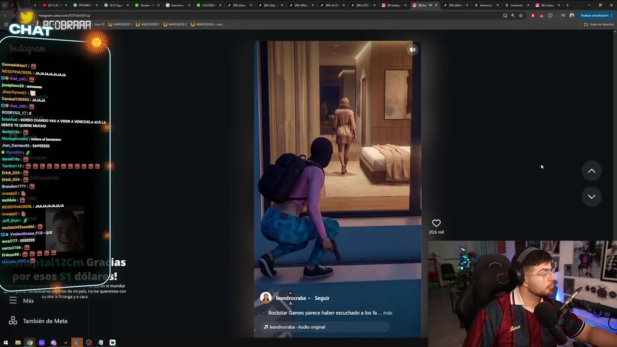Open 'MARCADOR 4 - ove...' bookmark
This screenshot has width=617, height=347.
click(x=207, y=24)
